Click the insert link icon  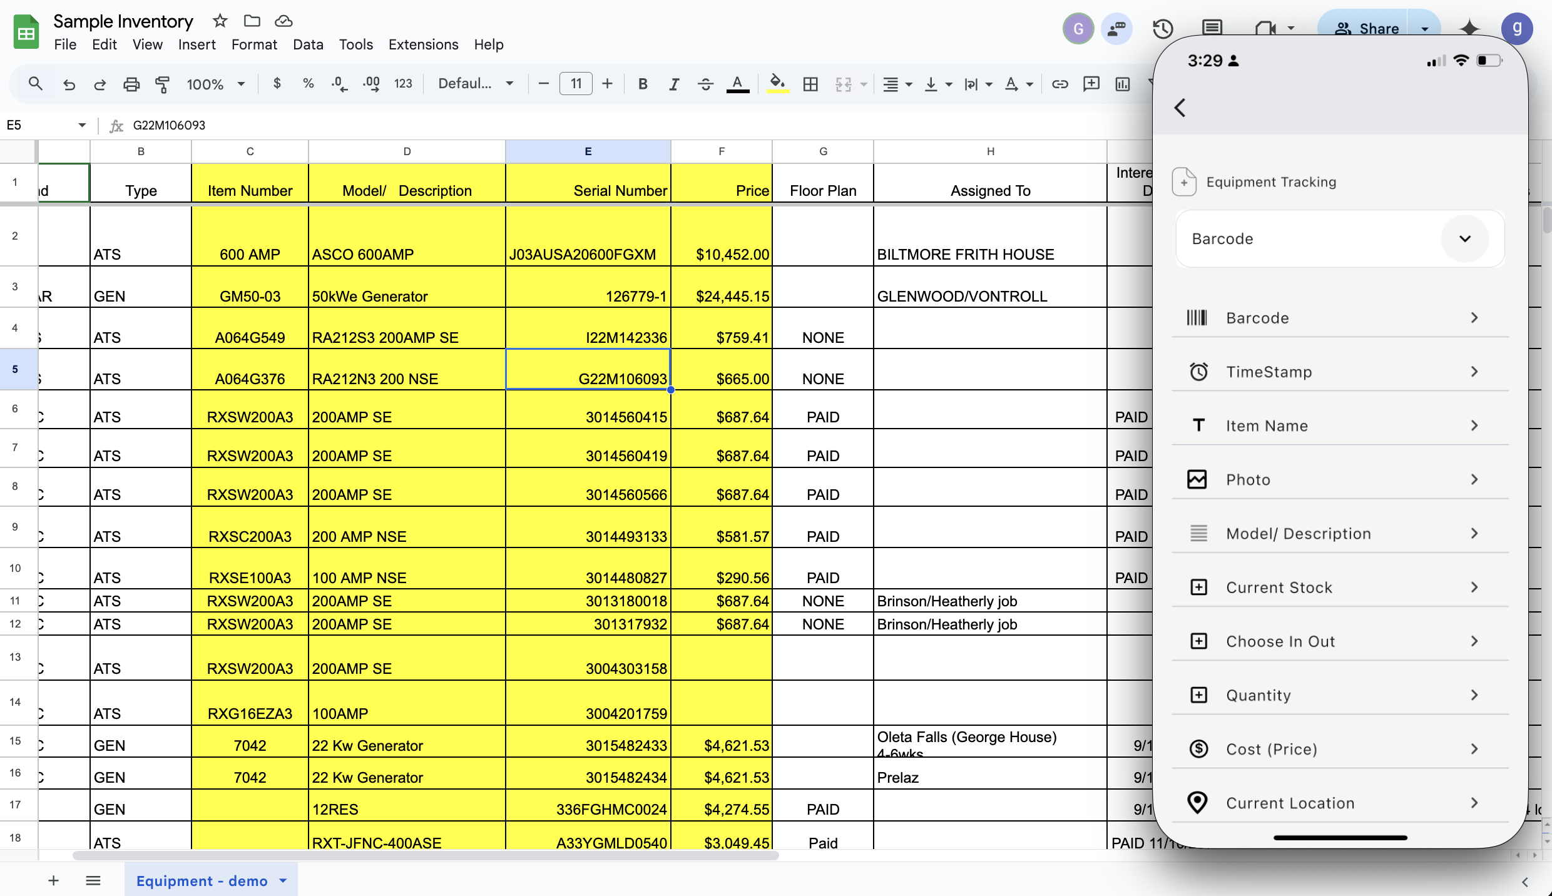(1058, 84)
